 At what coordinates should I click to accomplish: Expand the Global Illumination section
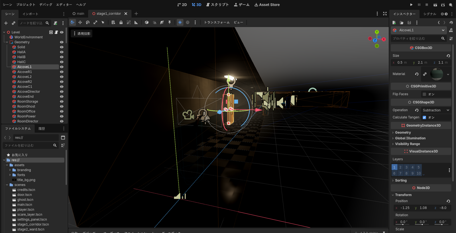[410, 138]
